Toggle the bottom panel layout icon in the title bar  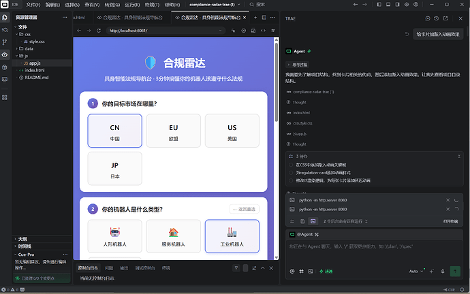tap(388, 5)
